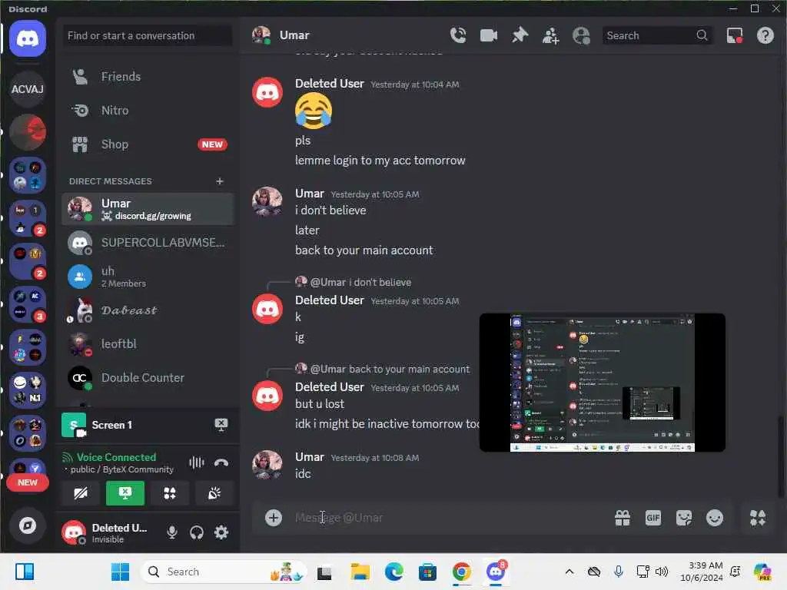Start a video call with Umar
787x590 pixels.
click(488, 35)
